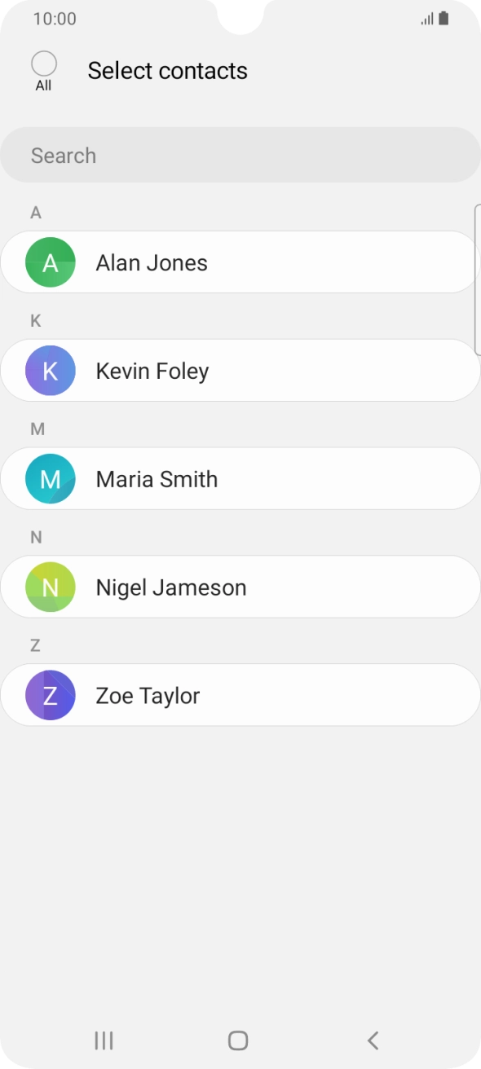The width and height of the screenshot is (481, 1069).
Task: Tap Nigel Jameson lime avatar icon
Action: 51,587
